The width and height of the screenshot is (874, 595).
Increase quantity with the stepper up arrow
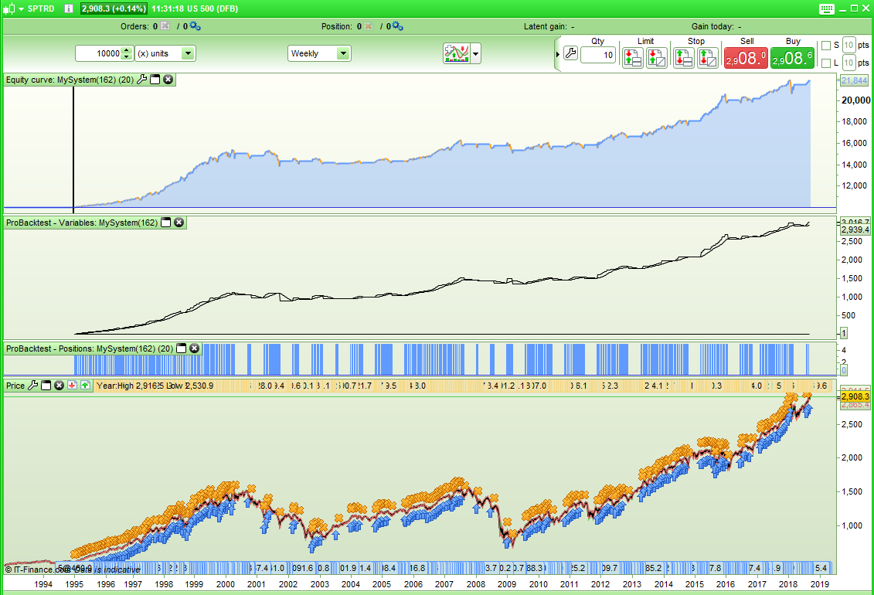click(x=127, y=49)
